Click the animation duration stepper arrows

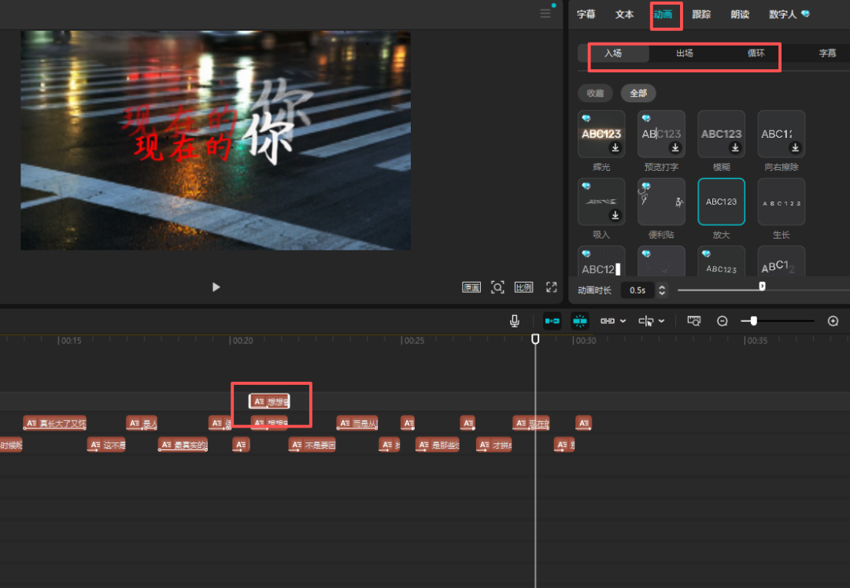pos(662,290)
